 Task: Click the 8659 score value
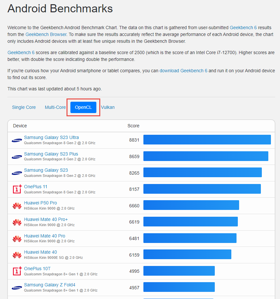(134, 156)
